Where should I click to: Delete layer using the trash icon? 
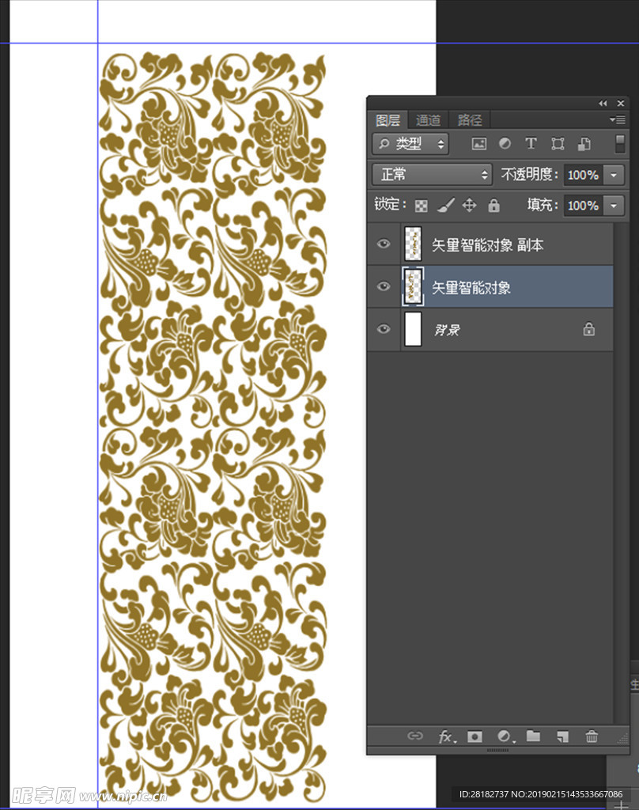click(x=592, y=736)
